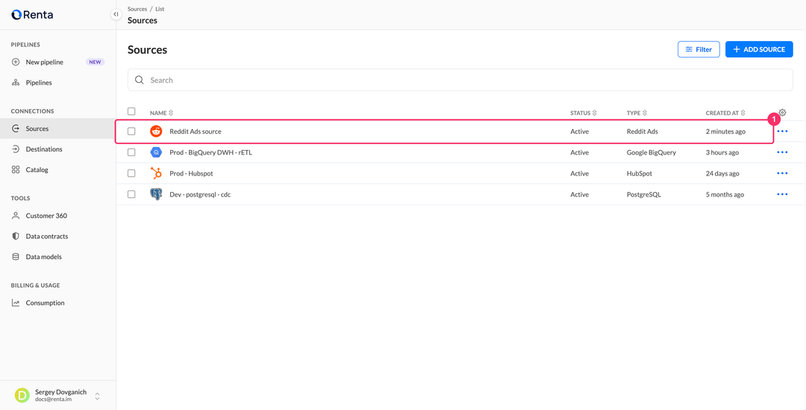Open table column settings gear
This screenshot has width=806, height=410.
click(x=782, y=112)
